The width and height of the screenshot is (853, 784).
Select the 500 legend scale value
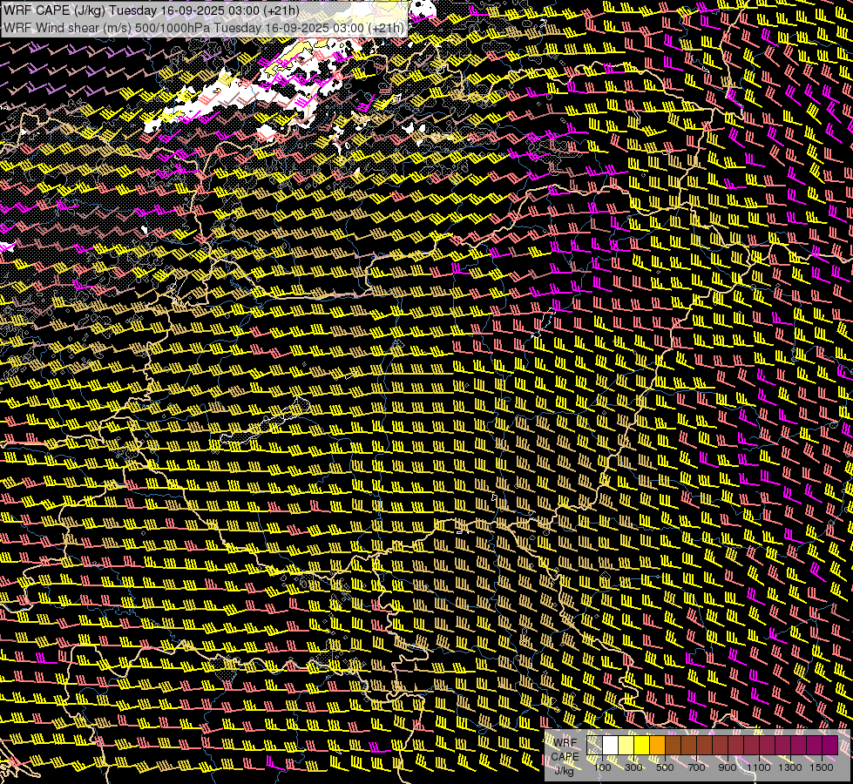pos(665,767)
